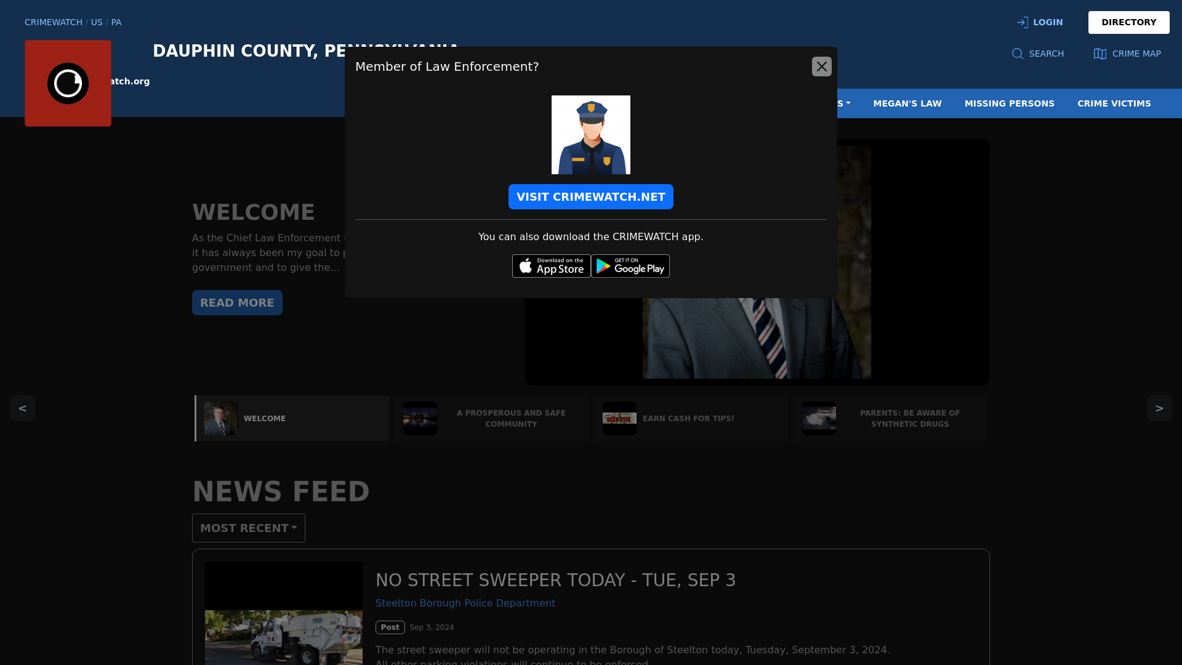Screen dimensions: 1182x665
Task: Open the Steelton Borough Police Department link
Action: coord(465,603)
